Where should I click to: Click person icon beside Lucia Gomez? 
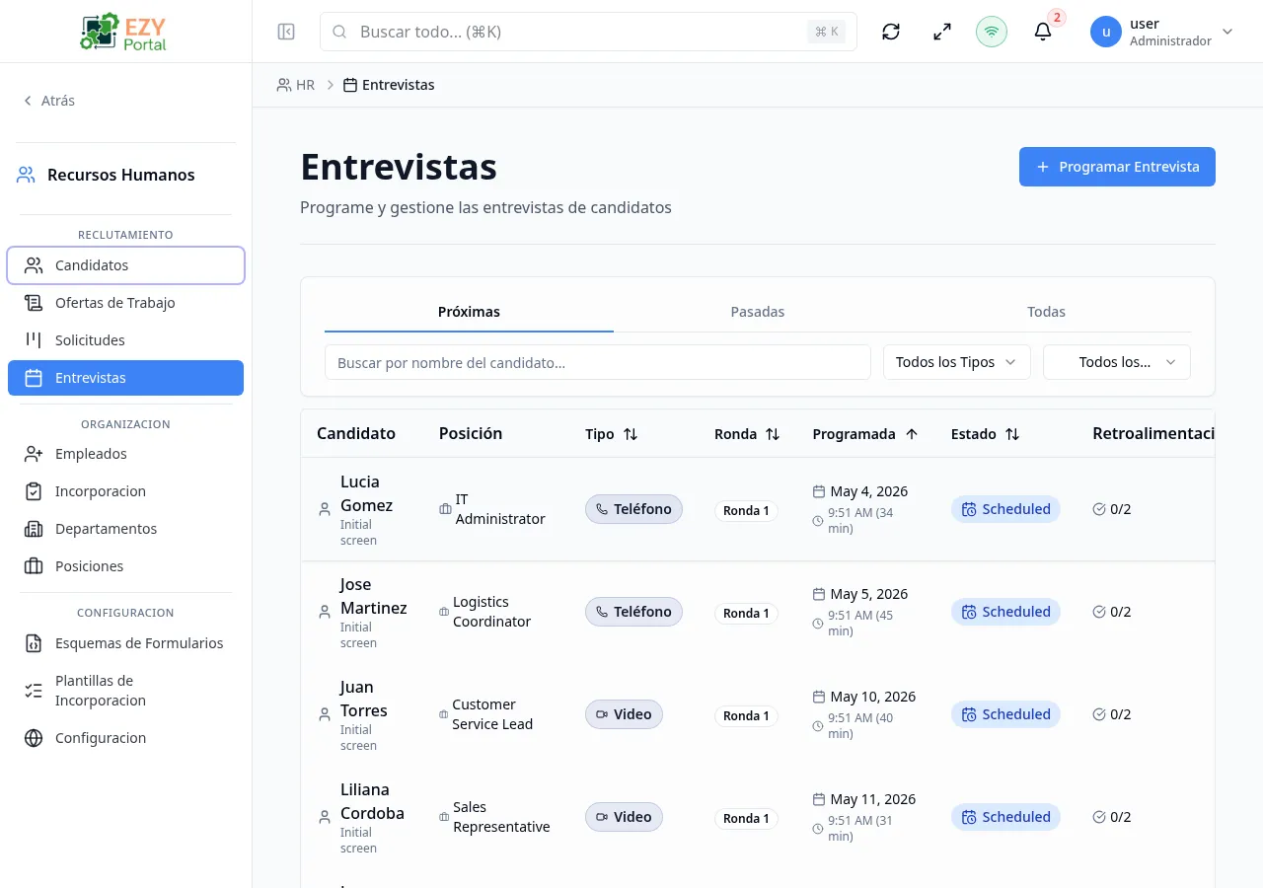(x=325, y=509)
